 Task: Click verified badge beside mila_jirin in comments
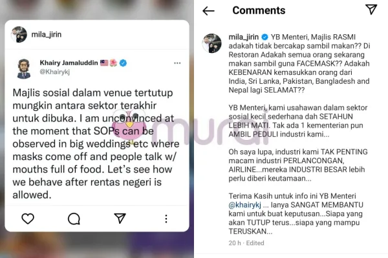click(x=264, y=37)
